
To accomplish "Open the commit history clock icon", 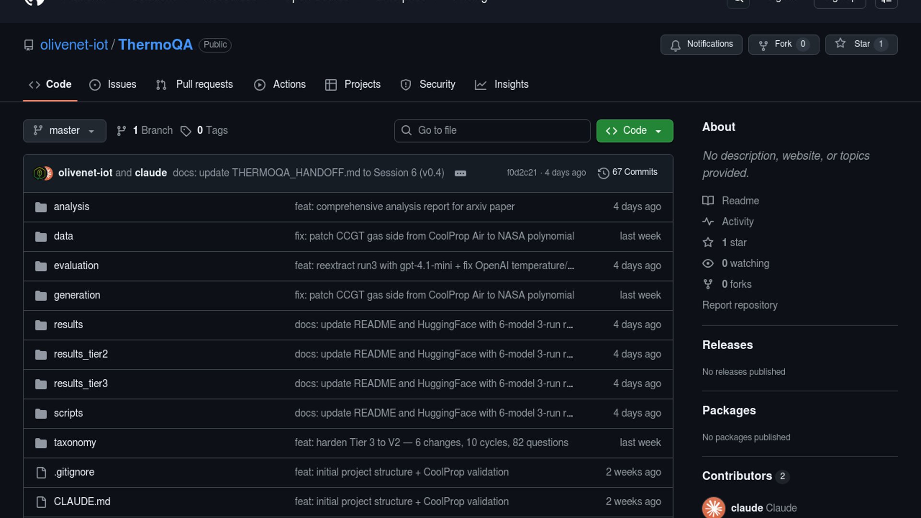I will coord(603,173).
